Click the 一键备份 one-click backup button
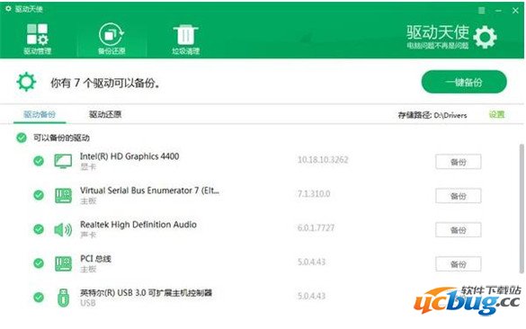Viewport: 526px width, 329px height. pos(464,82)
